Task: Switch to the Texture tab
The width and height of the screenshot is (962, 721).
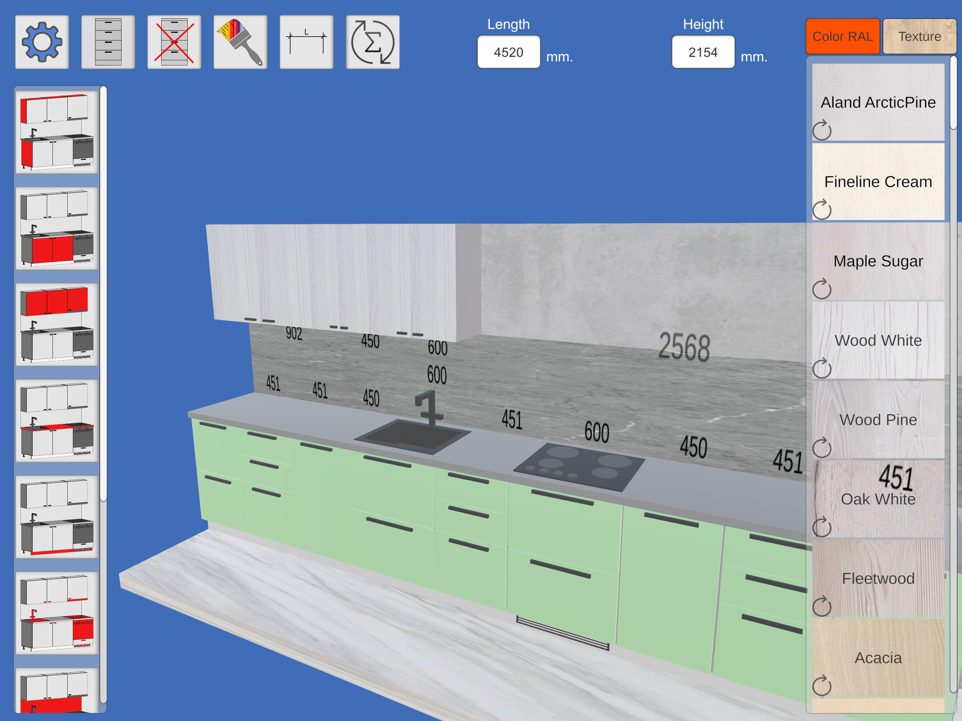Action: point(919,37)
